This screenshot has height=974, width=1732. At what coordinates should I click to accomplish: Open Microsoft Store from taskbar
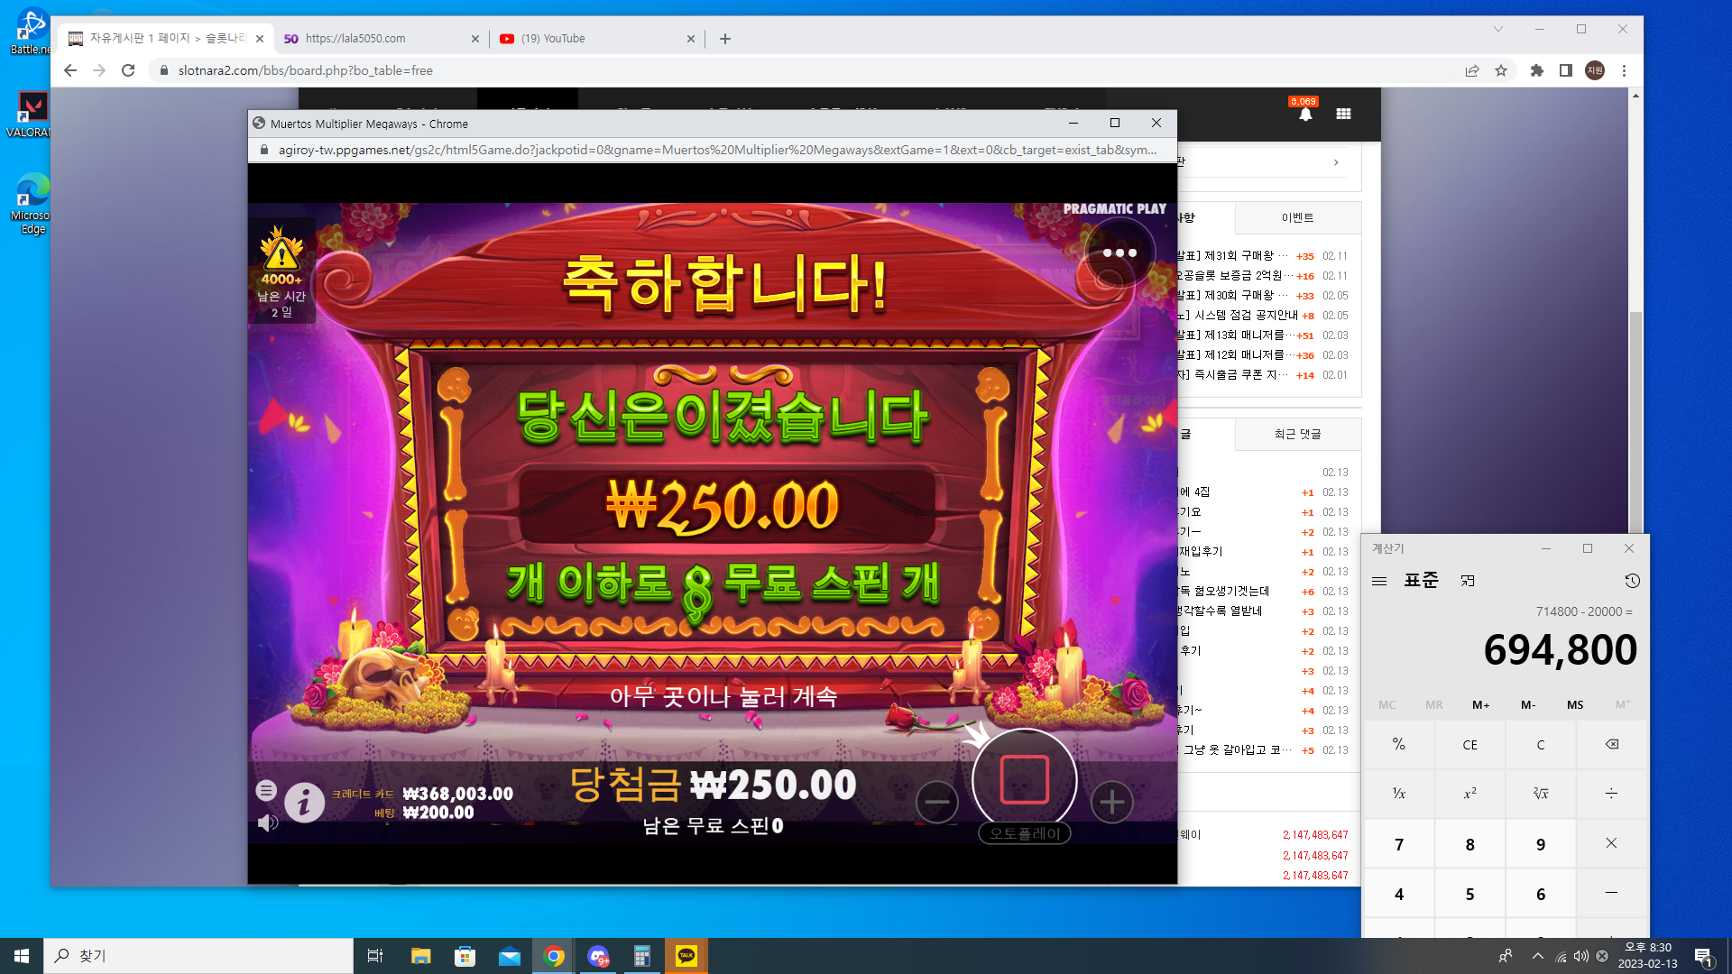point(465,956)
